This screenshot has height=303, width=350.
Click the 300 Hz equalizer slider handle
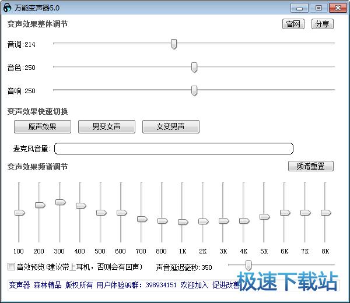[60, 202]
